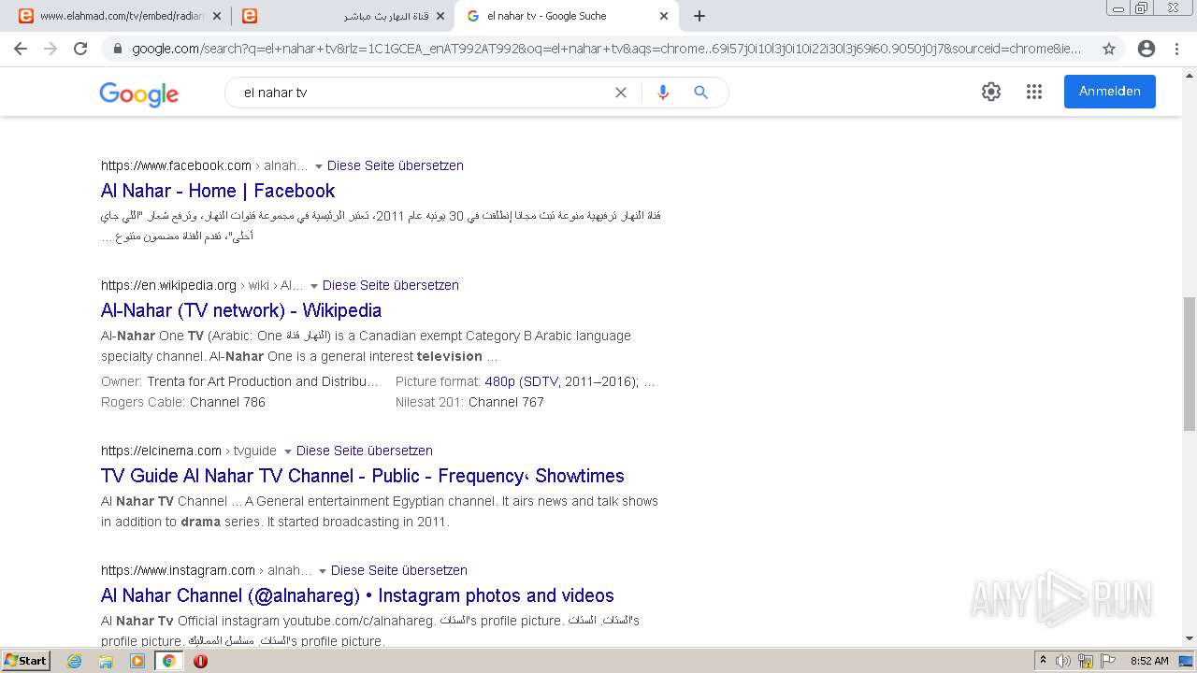
Task: Launch Internet Explorer from taskbar
Action: click(x=75, y=661)
